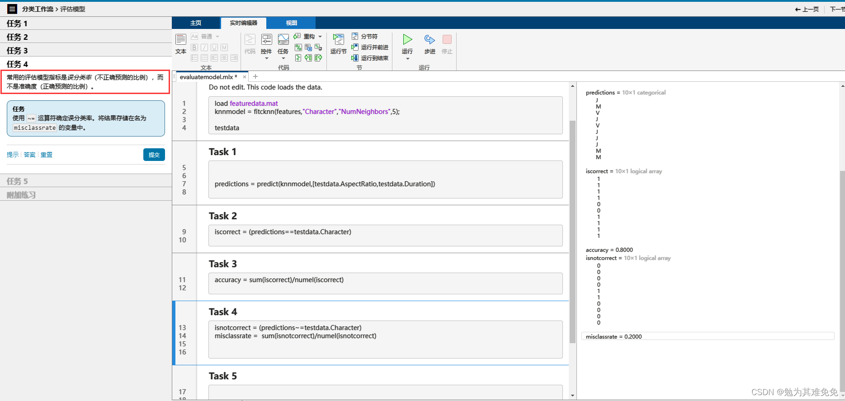This screenshot has width=845, height=401.
Task: Toggle italic formatting
Action: click(204, 47)
